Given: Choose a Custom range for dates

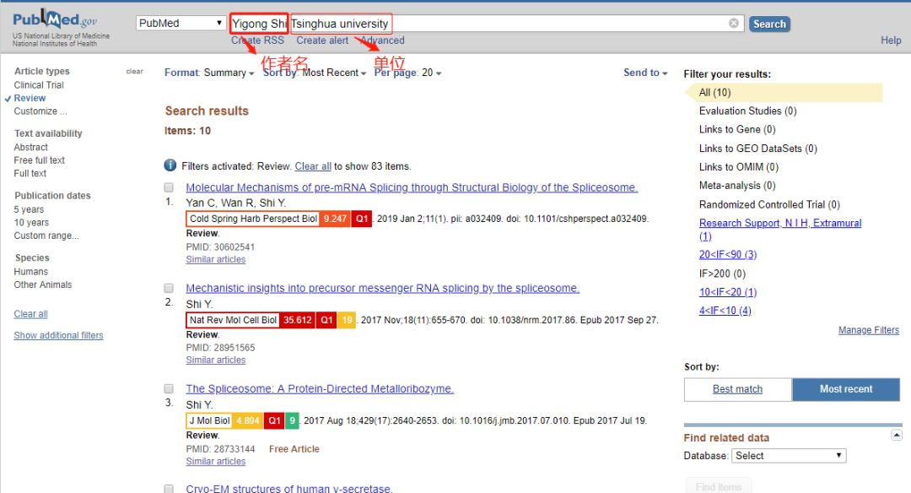Looking at the screenshot, I should pyautogui.click(x=46, y=236).
